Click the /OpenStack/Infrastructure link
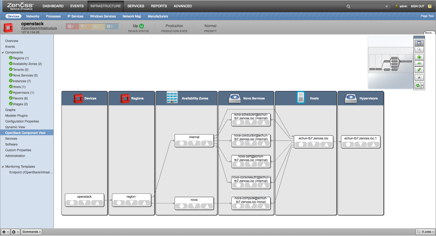 tap(39, 28)
